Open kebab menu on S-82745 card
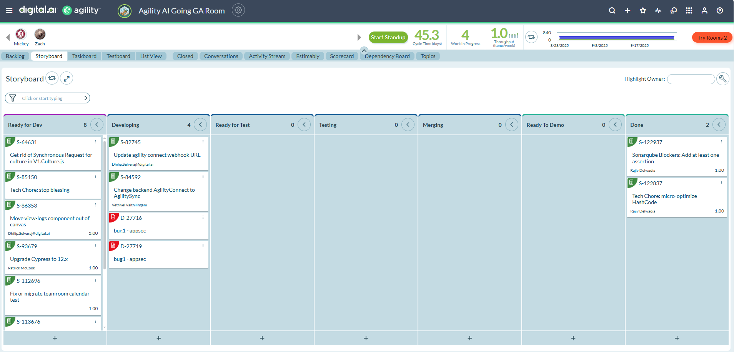Viewport: 734px width, 352px height. pos(203,142)
